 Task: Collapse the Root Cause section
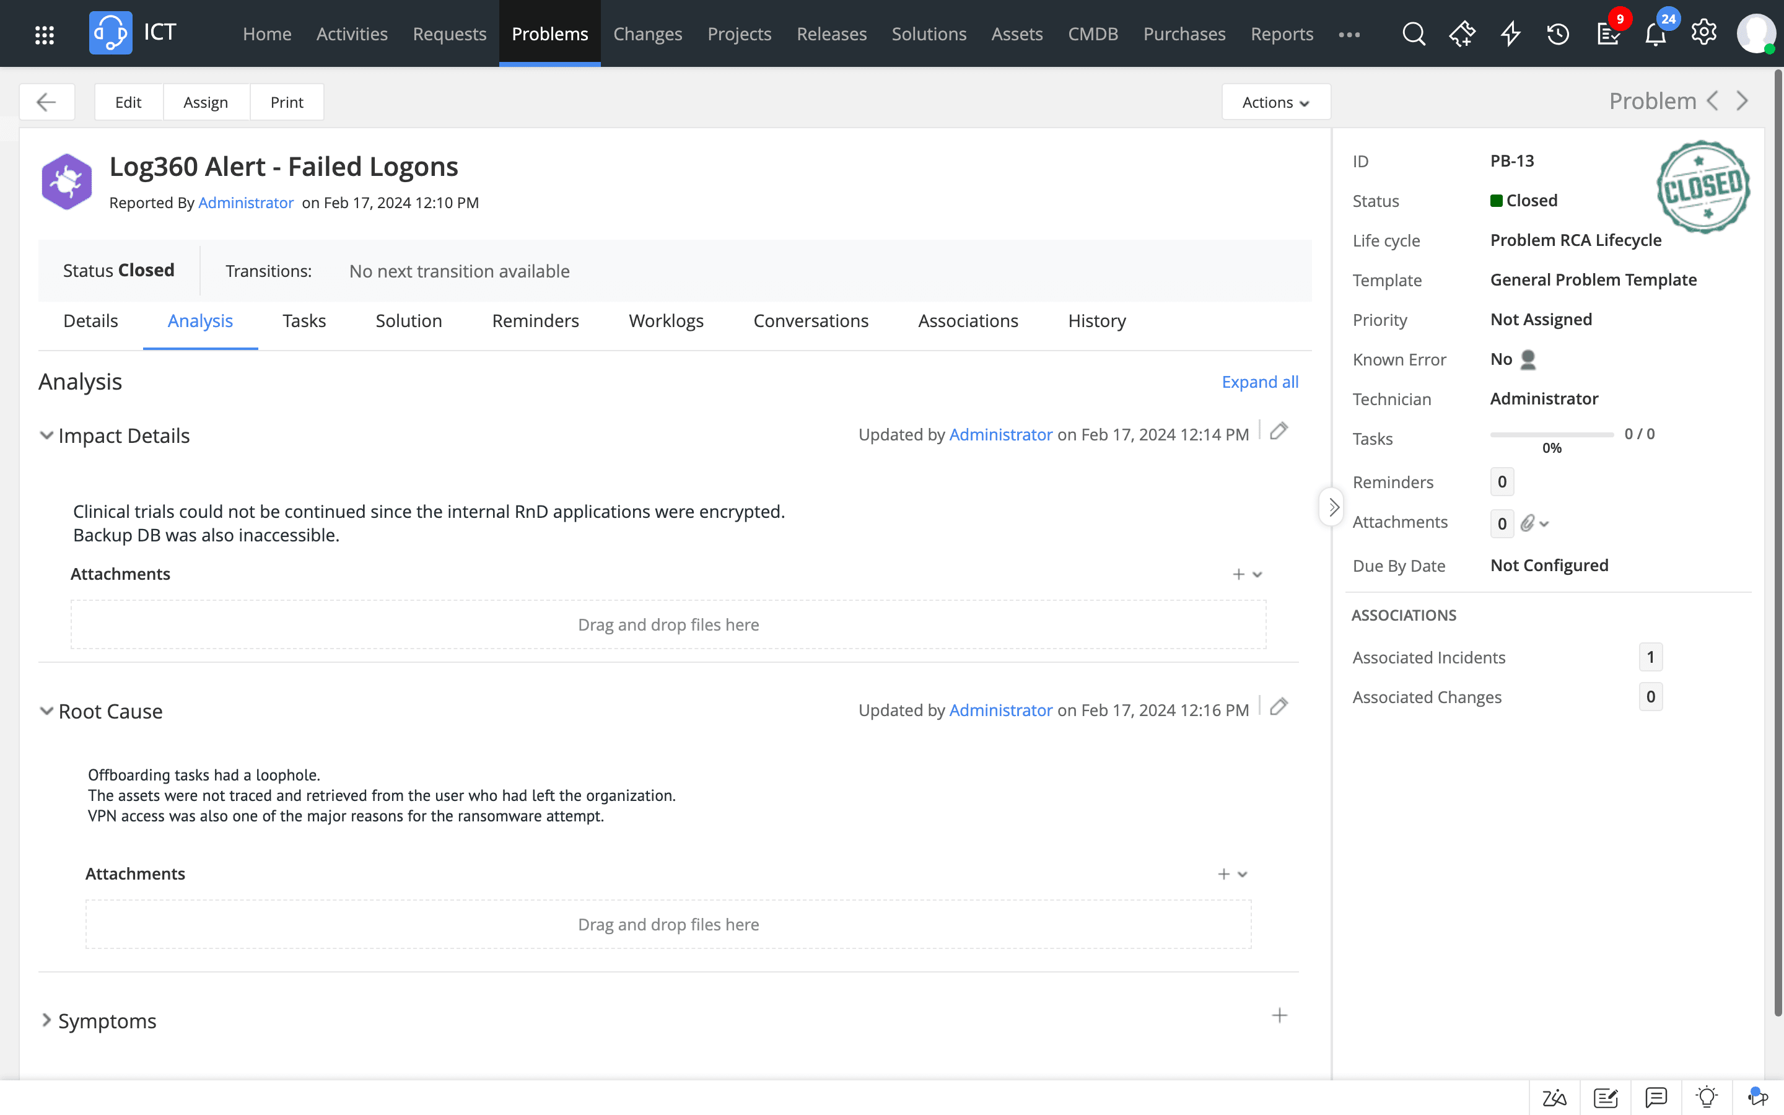46,712
